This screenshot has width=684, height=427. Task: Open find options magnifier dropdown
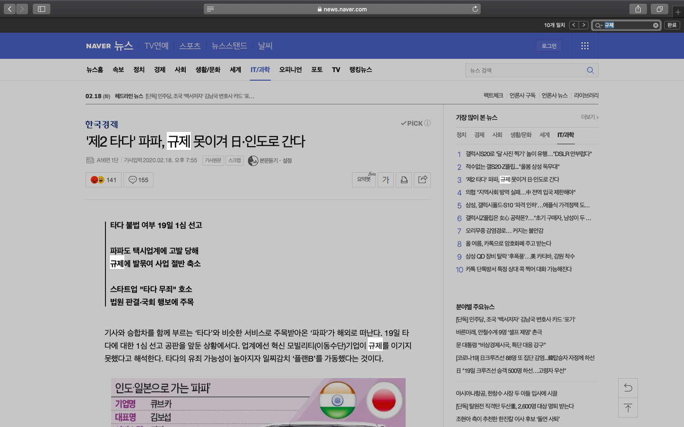pos(598,25)
